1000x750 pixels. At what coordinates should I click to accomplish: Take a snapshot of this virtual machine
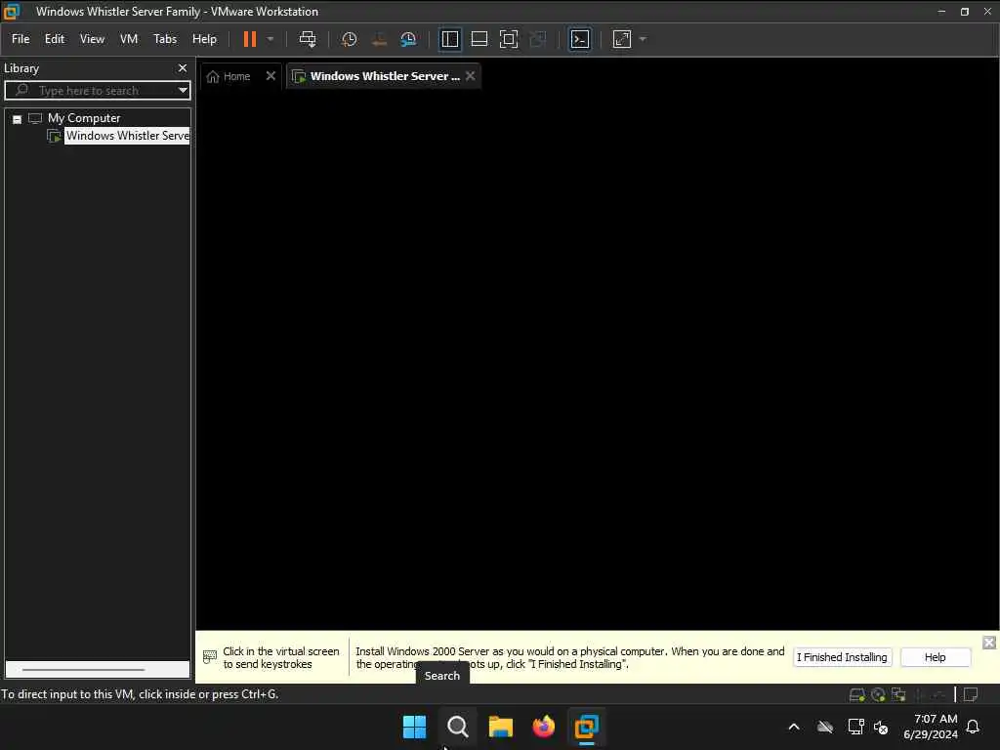point(349,39)
